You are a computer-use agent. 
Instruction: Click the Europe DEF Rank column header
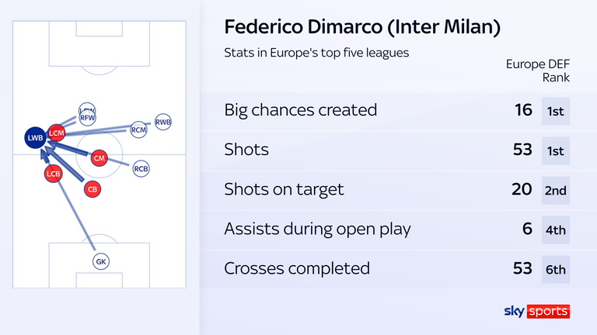click(538, 71)
